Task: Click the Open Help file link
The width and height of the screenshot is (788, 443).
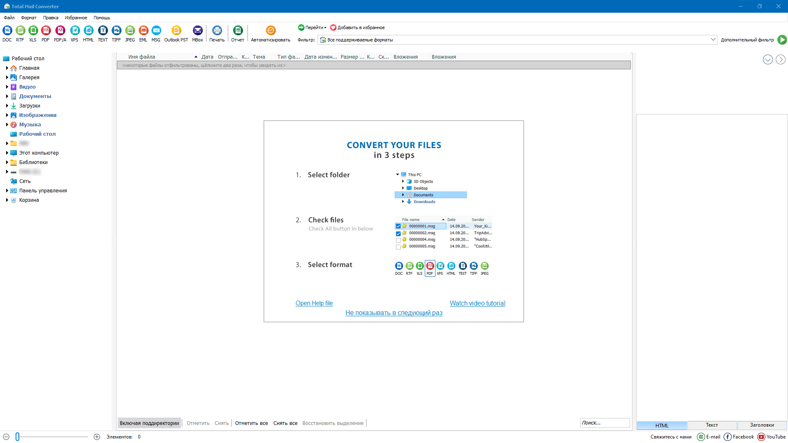Action: [x=314, y=303]
